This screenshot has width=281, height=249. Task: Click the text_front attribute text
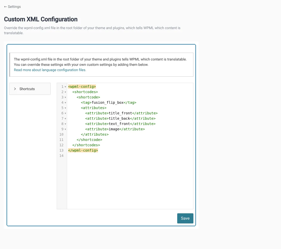coord(119,124)
